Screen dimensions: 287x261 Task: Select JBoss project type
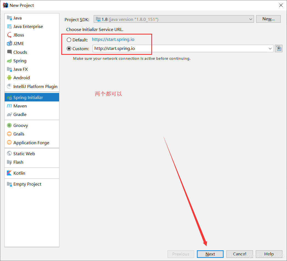coord(32,35)
